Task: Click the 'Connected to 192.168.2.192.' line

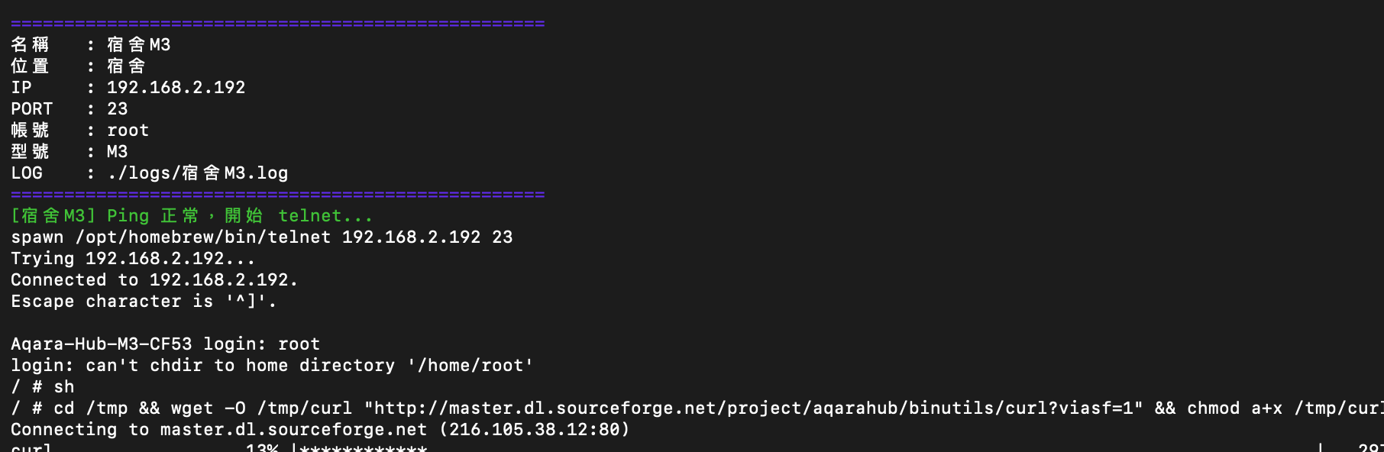Action: [154, 280]
